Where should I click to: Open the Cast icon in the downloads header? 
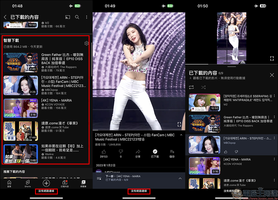tap(68, 17)
